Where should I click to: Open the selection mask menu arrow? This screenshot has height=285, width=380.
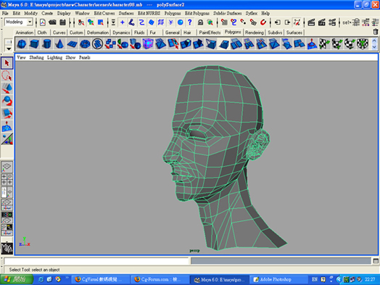(113, 22)
